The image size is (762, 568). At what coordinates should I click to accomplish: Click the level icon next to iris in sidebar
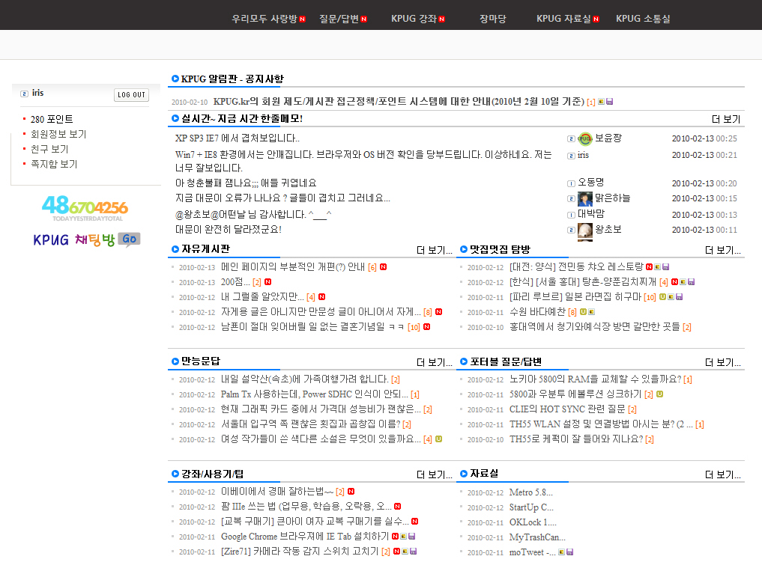[24, 94]
